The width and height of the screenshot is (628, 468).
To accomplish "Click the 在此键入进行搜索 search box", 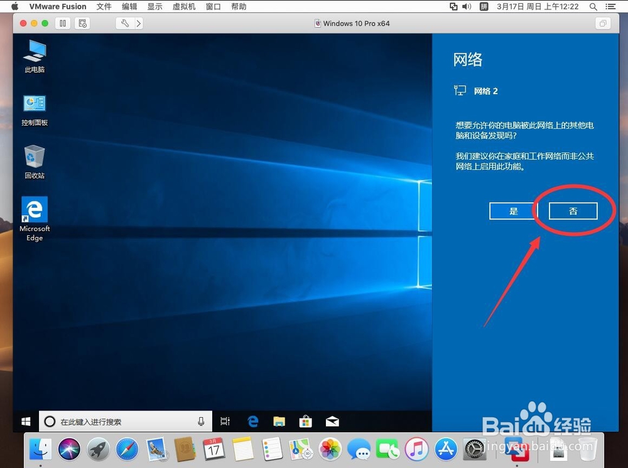I will coord(125,421).
